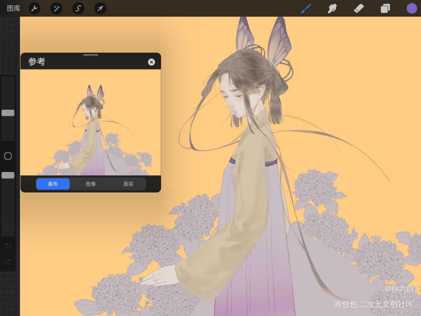Click the brush opacity slider handle
This screenshot has height=316, width=421.
click(x=8, y=175)
